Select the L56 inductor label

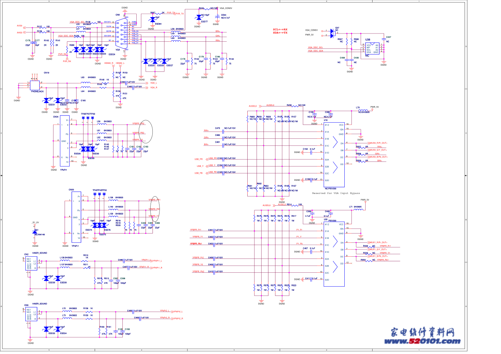[x=99, y=122]
